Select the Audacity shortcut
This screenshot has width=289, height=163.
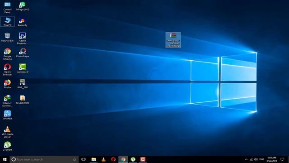[23, 22]
